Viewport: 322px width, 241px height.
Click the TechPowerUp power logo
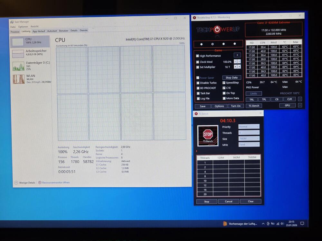coord(217,30)
